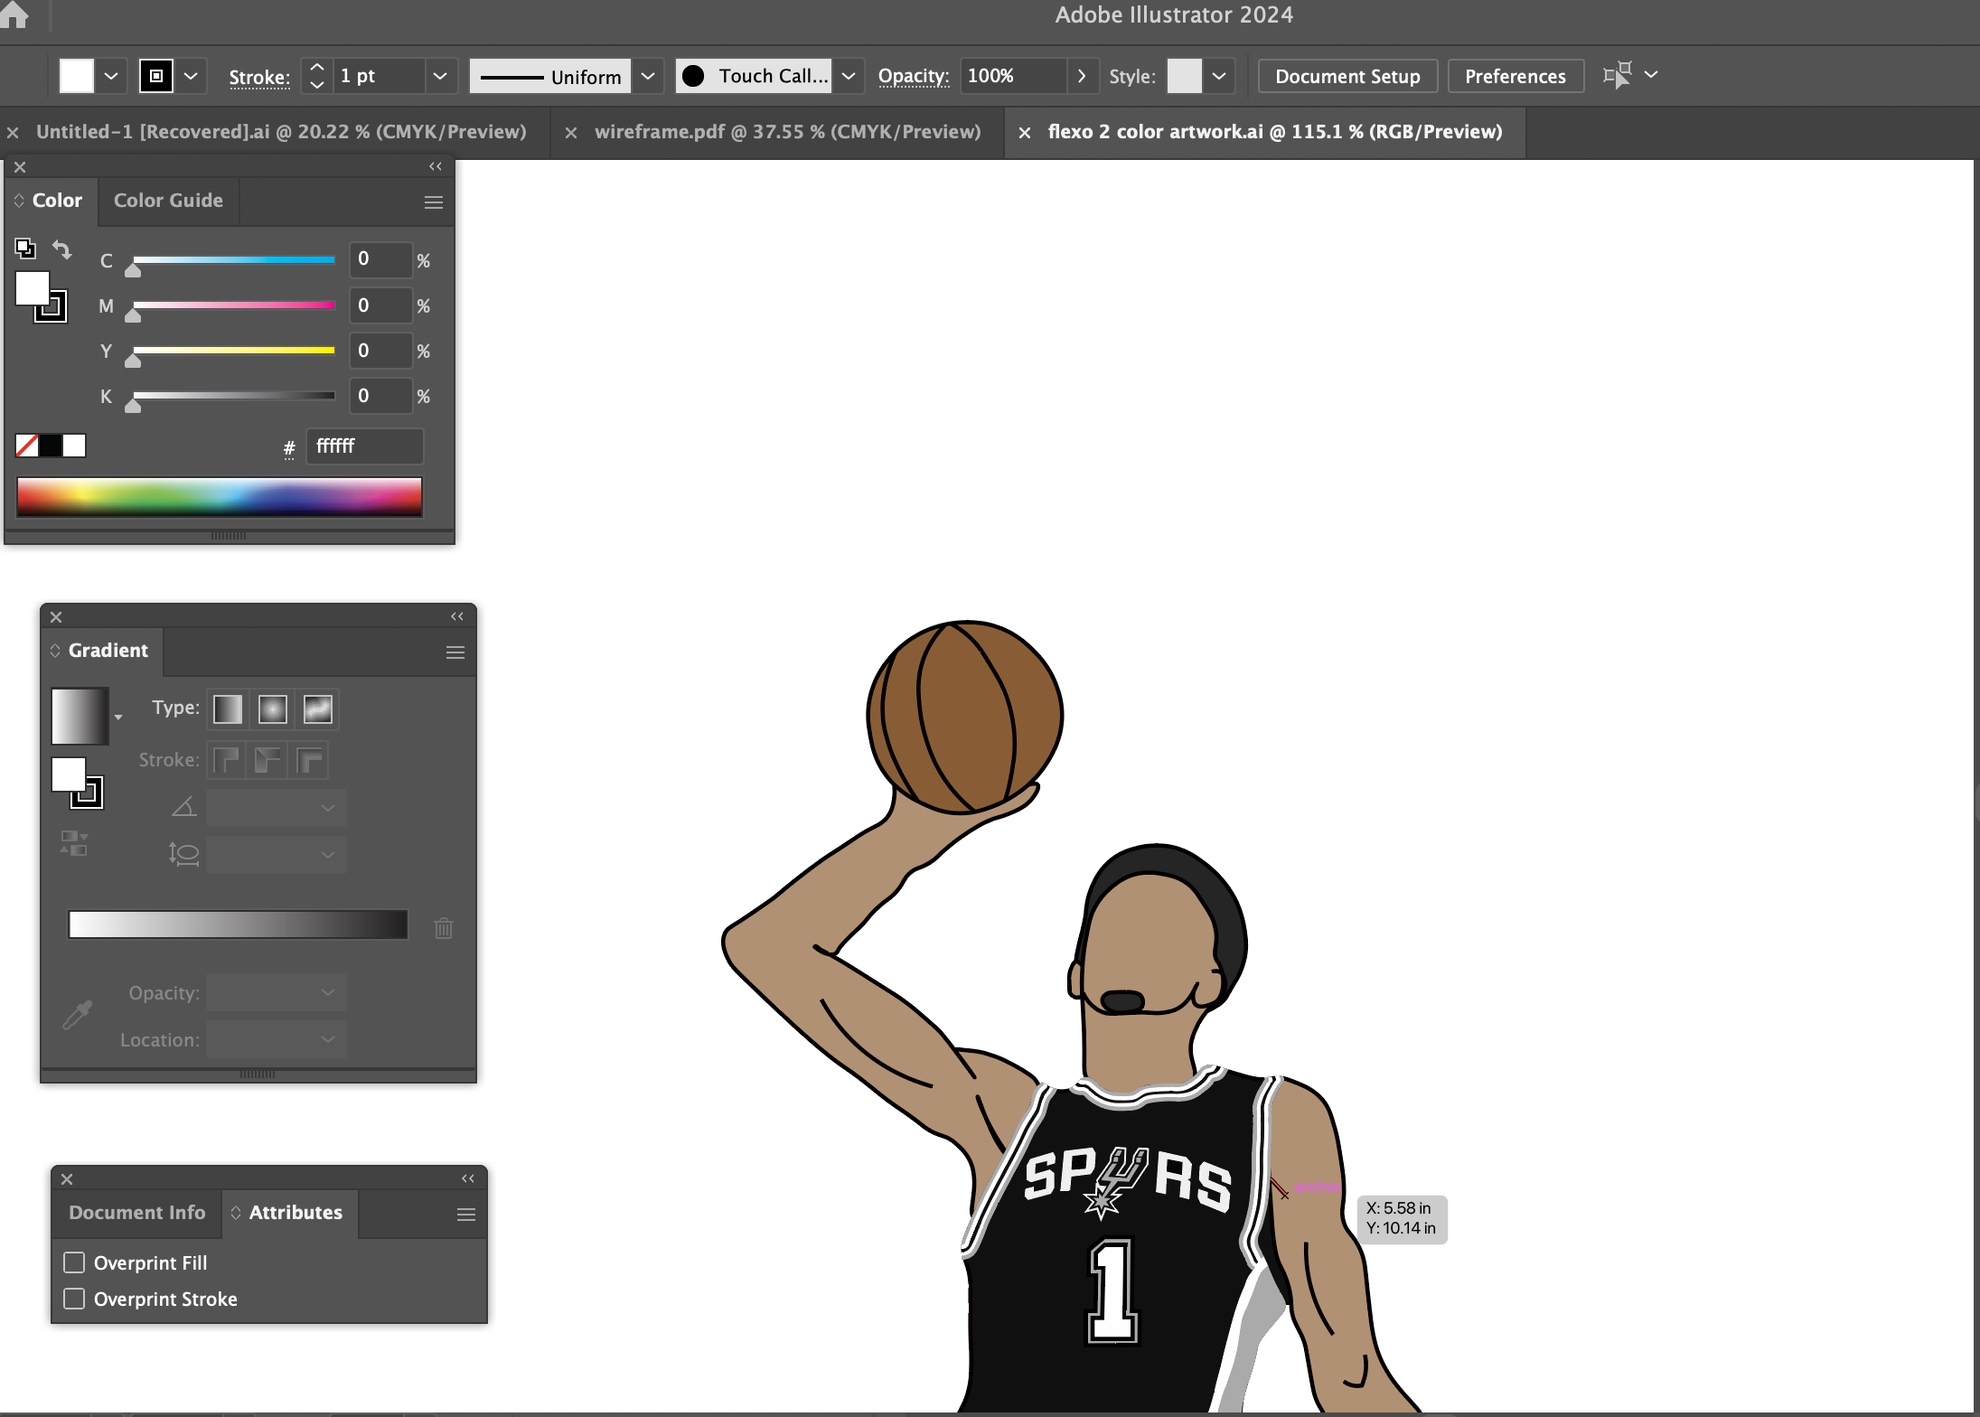Switch to the Document Info tab
The height and width of the screenshot is (1417, 1980).
click(x=137, y=1213)
